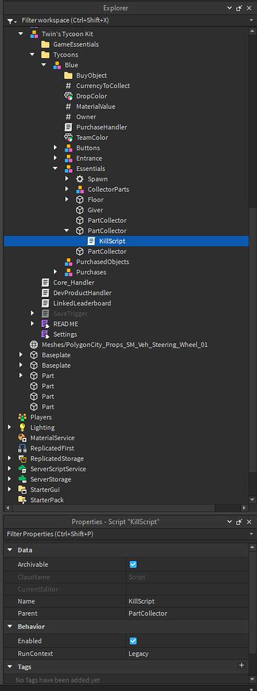Toggle the Archivable checkbox
The height and width of the screenshot is (691, 257).
click(x=133, y=564)
